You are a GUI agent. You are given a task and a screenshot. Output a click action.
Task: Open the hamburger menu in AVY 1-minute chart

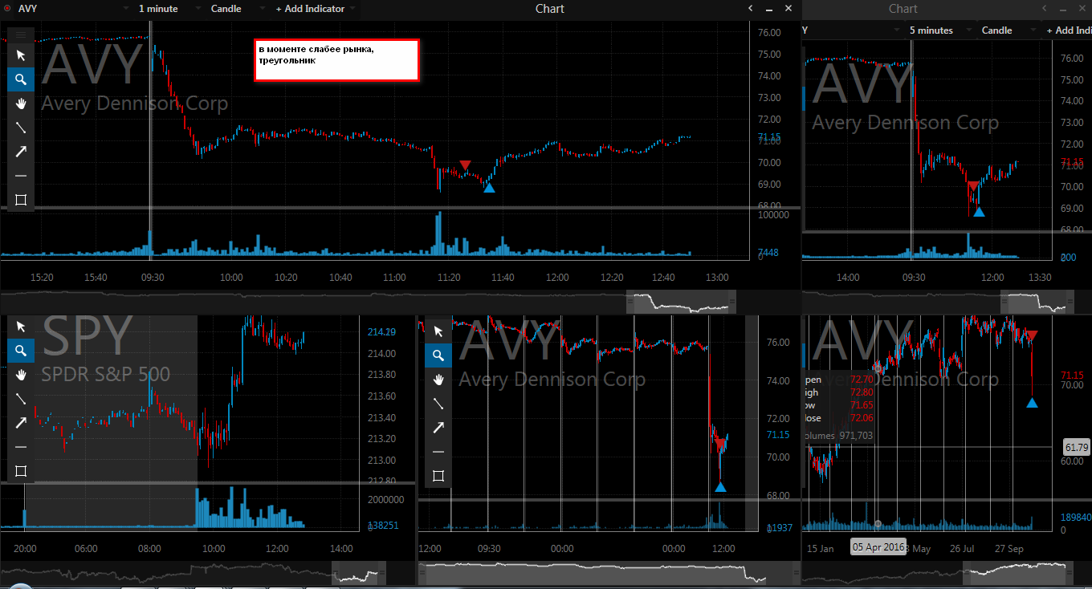click(21, 35)
